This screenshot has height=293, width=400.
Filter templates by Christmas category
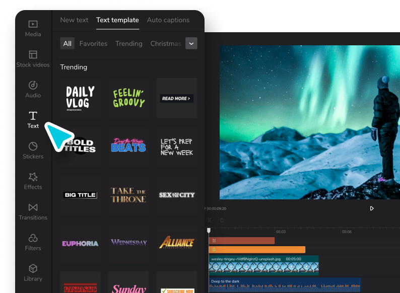click(166, 44)
